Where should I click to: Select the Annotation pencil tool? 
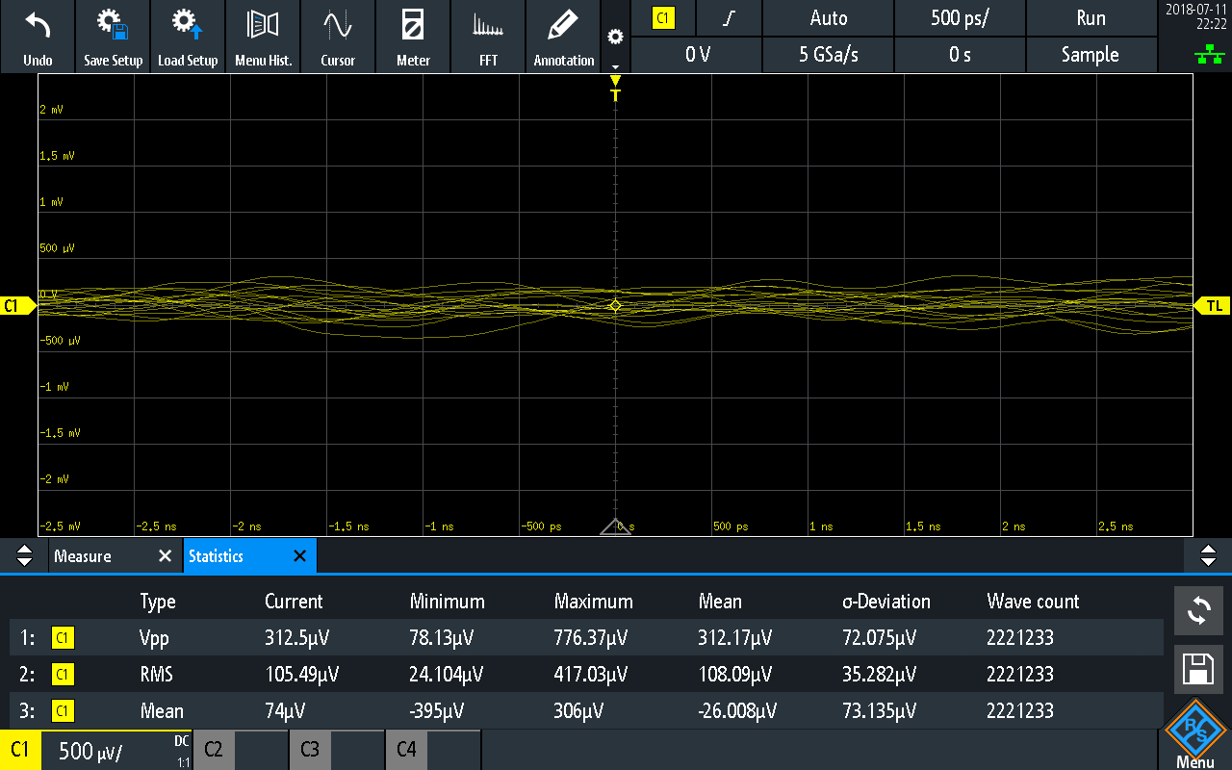563,37
